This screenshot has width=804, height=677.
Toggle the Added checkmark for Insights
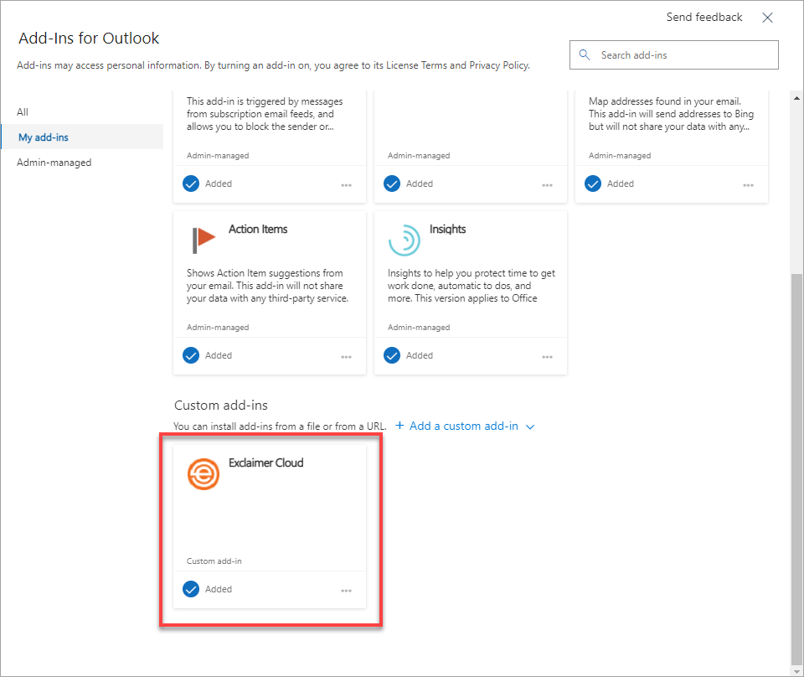pos(392,355)
